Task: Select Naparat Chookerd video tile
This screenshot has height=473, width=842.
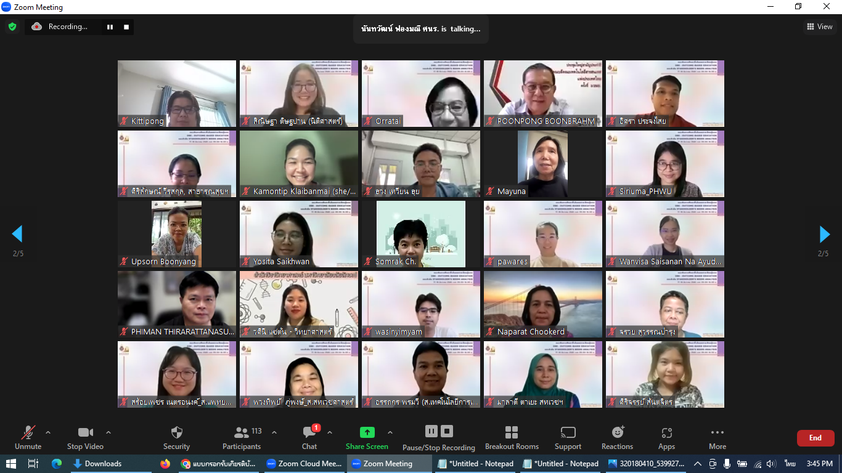Action: pyautogui.click(x=543, y=304)
